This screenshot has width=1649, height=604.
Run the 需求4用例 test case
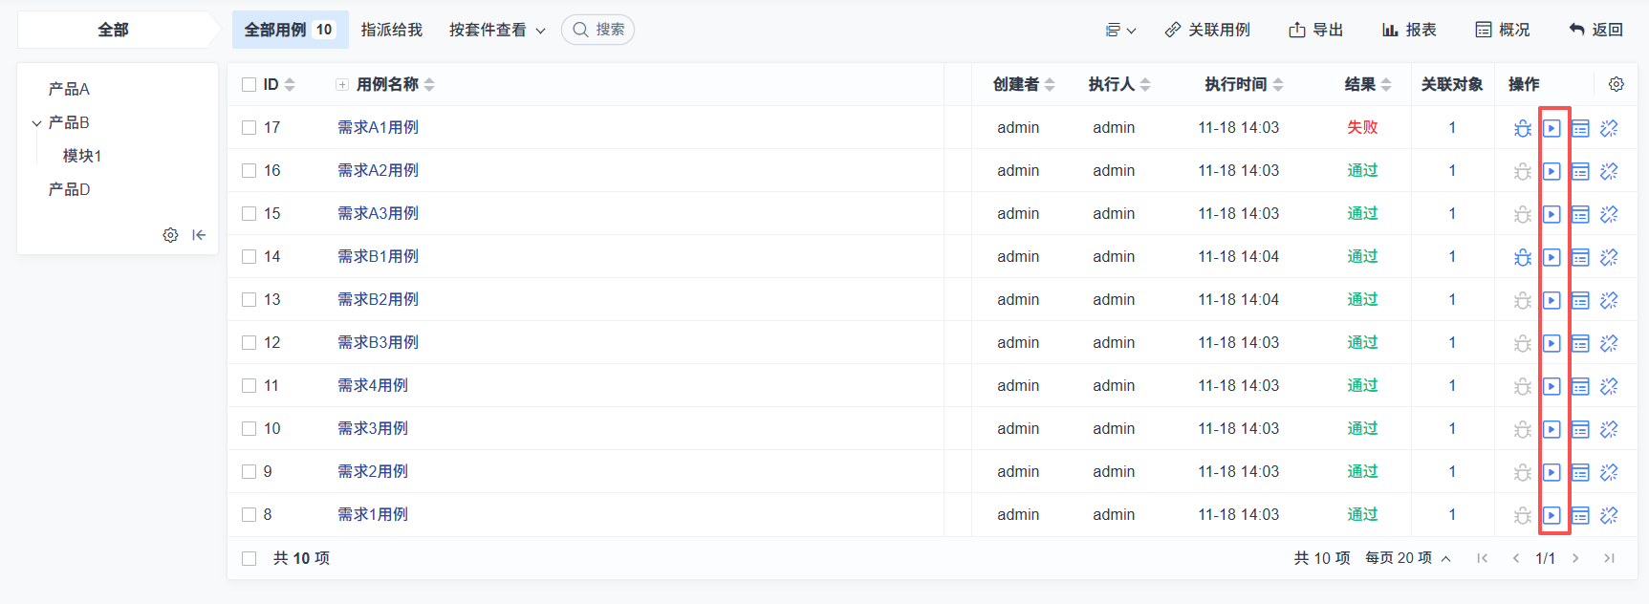[1551, 386]
